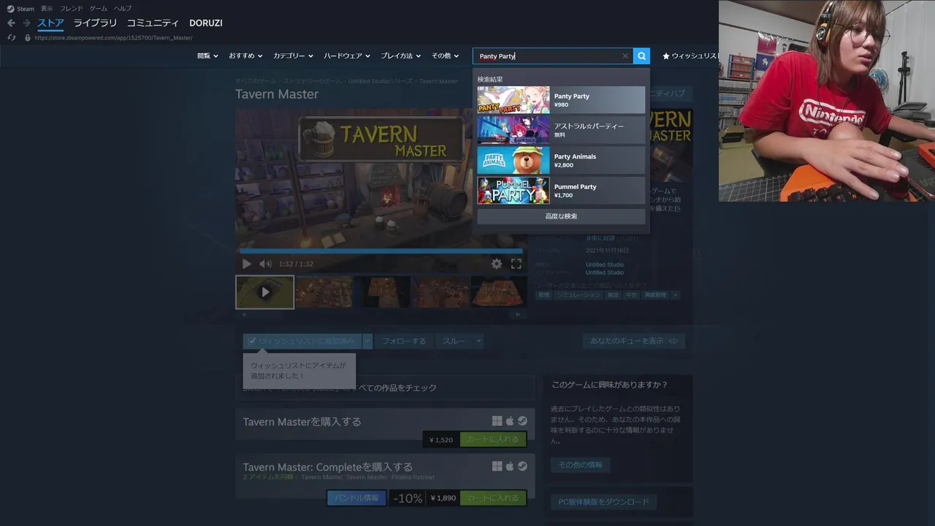Image resolution: width=935 pixels, height=526 pixels.
Task: Enter fullscreen on the trailer
Action: click(x=516, y=264)
